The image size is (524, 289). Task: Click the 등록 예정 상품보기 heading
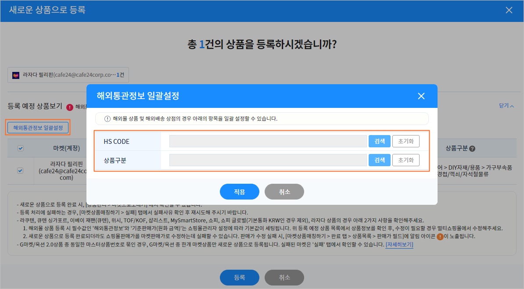(x=35, y=106)
